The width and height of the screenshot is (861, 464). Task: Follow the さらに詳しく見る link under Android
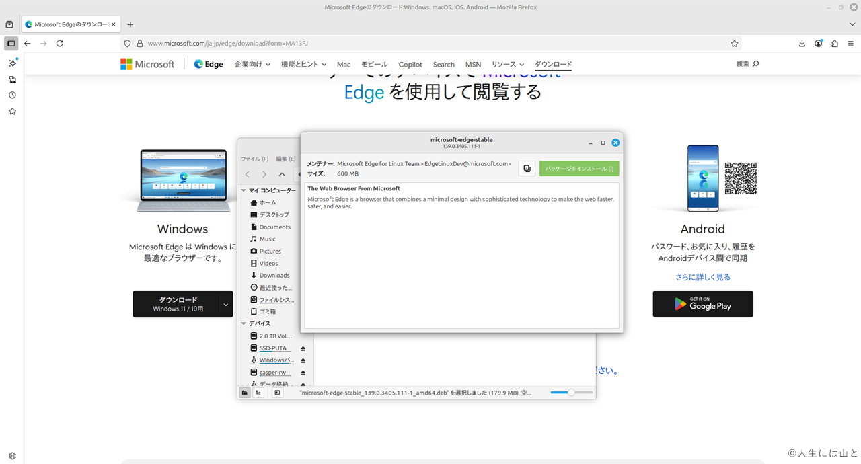703,277
